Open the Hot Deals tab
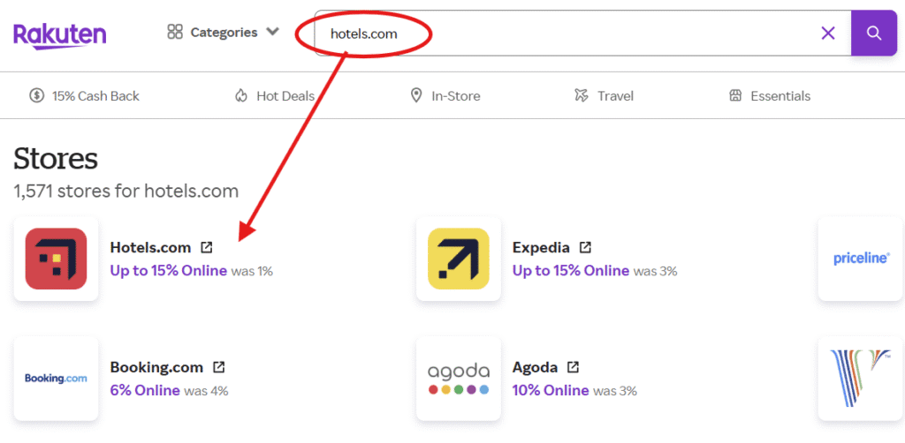905x443 pixels. tap(275, 95)
